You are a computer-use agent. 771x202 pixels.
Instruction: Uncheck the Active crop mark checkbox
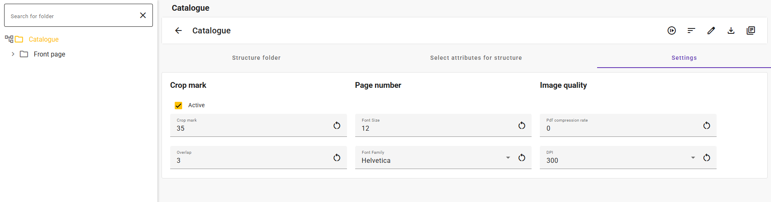[x=178, y=106]
